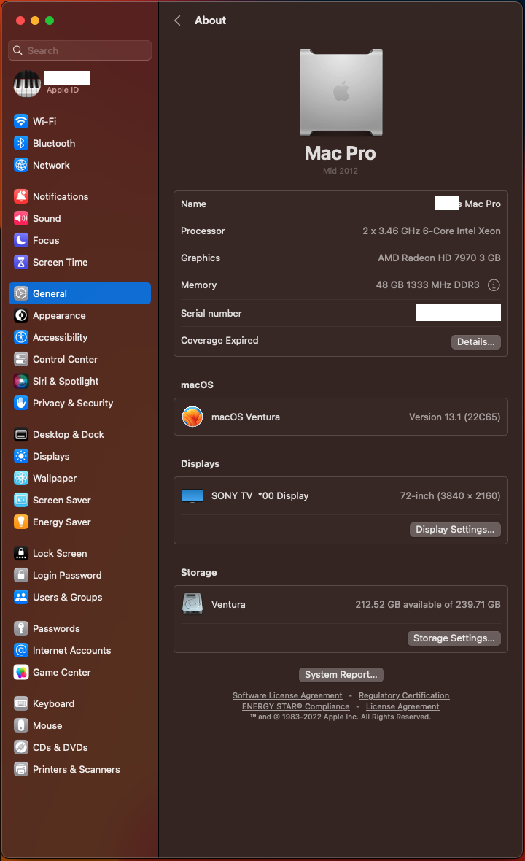Select General gear icon

point(21,294)
